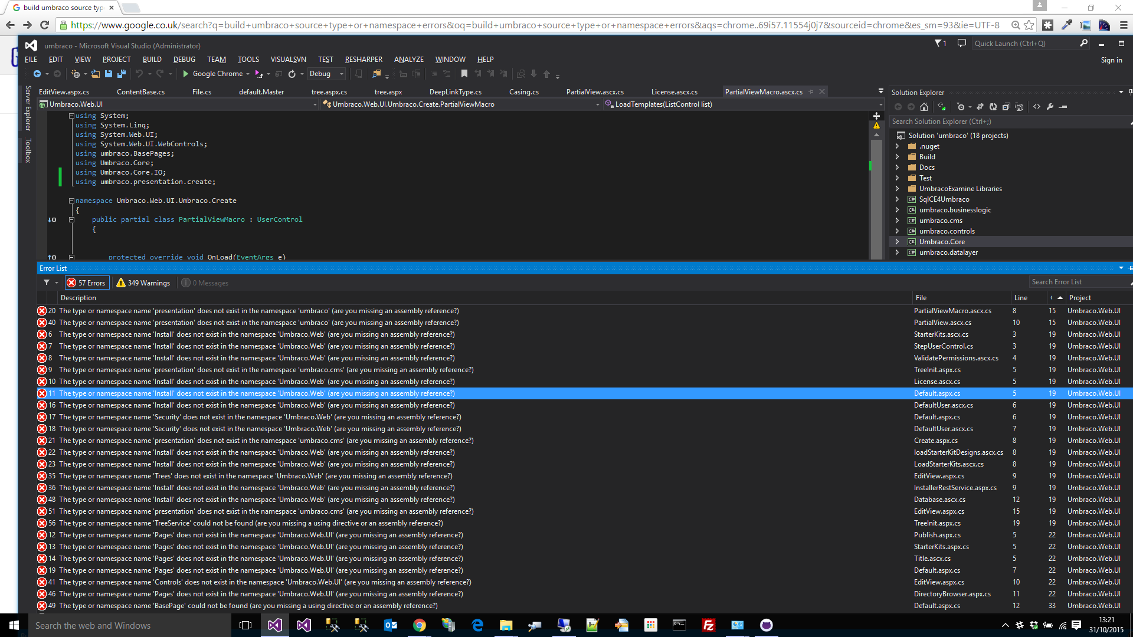Open the ANALYZE menu

[408, 60]
